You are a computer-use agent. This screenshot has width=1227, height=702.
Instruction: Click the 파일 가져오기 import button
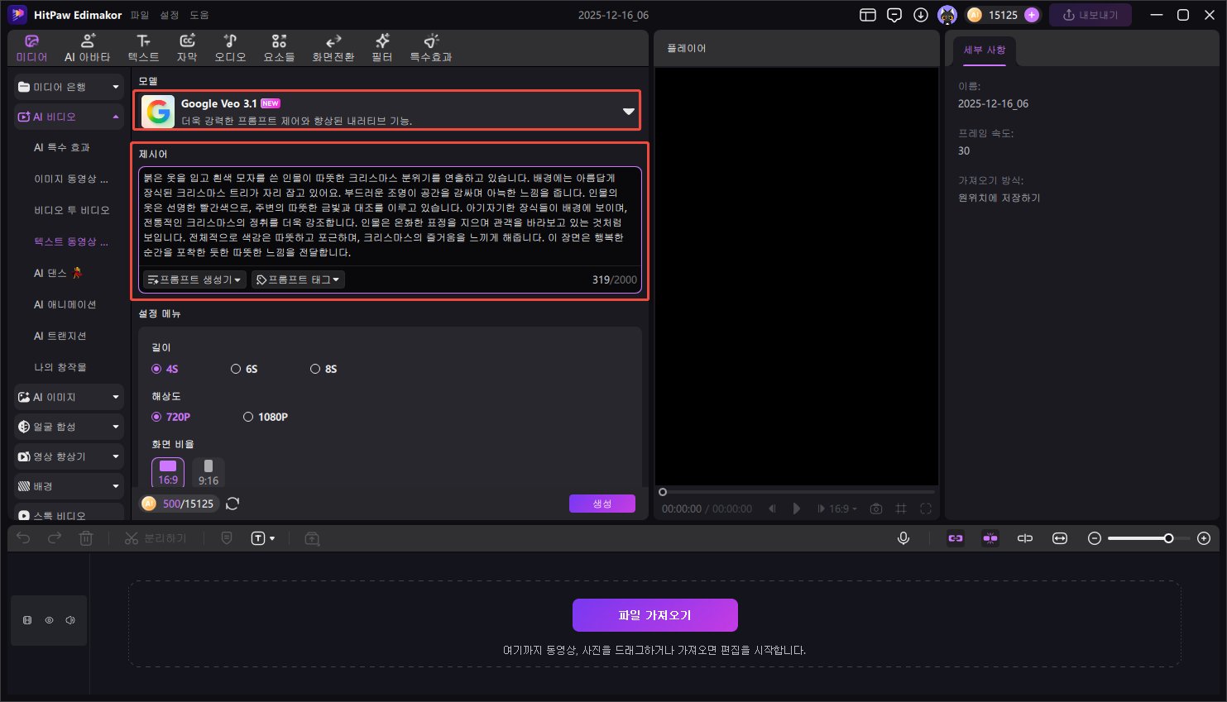click(654, 614)
